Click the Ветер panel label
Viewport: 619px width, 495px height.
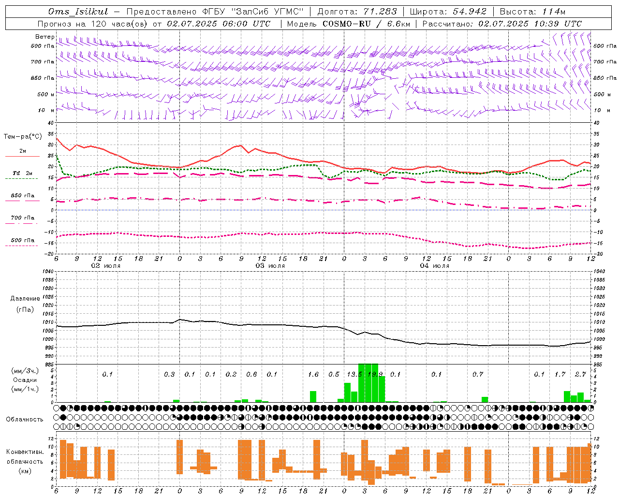pos(45,37)
